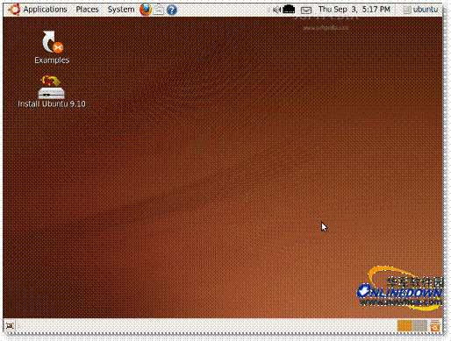Open the Trash icon in bottom panel
This screenshot has width=451, height=341.
(x=435, y=326)
